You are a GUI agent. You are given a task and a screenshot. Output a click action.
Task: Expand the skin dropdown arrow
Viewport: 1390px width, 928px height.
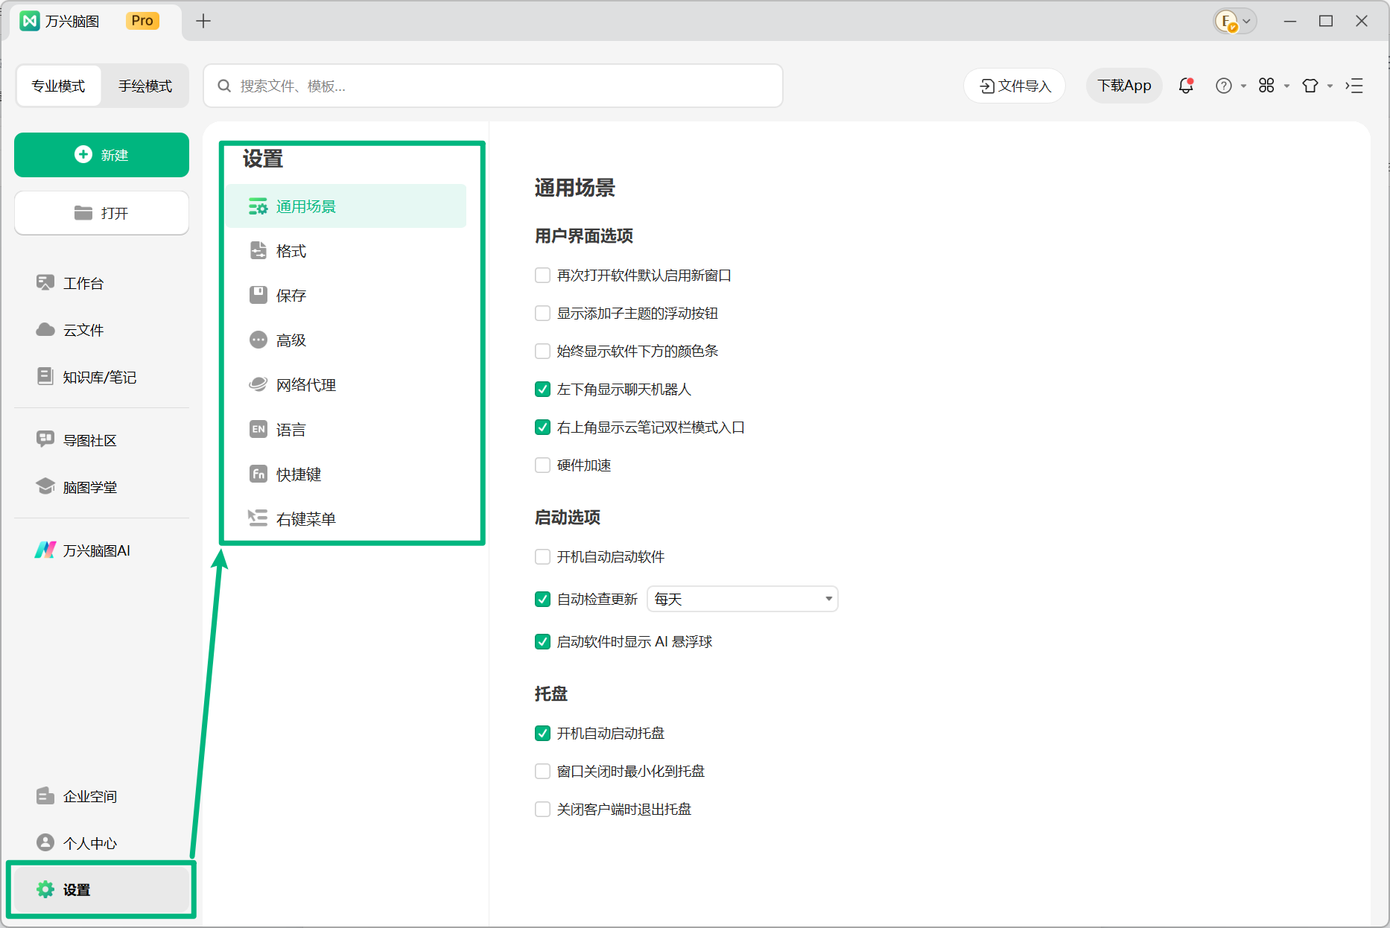(x=1330, y=86)
